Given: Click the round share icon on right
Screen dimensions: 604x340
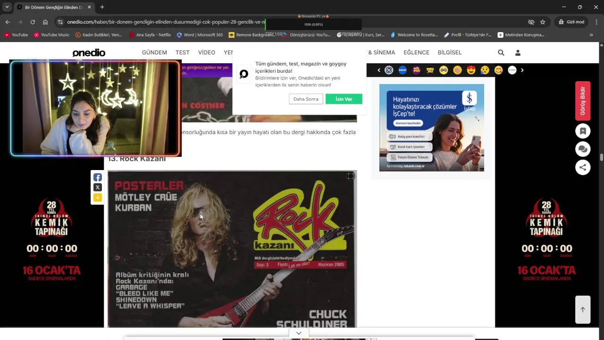Looking at the screenshot, I should [x=583, y=167].
